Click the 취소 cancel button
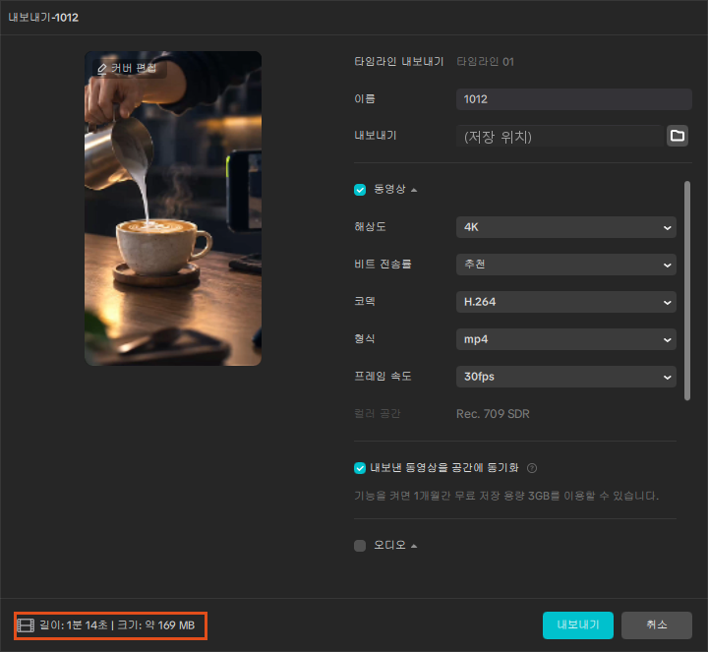The height and width of the screenshot is (652, 708). (657, 625)
